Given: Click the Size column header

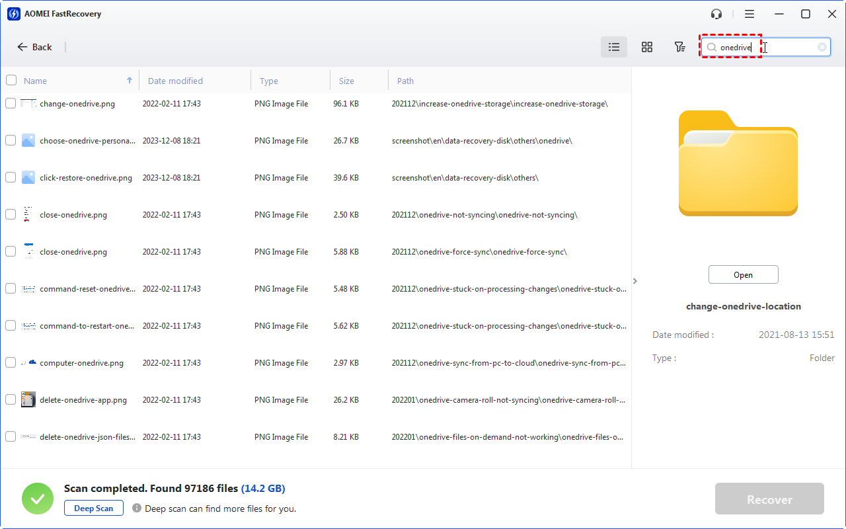Looking at the screenshot, I should pos(346,80).
